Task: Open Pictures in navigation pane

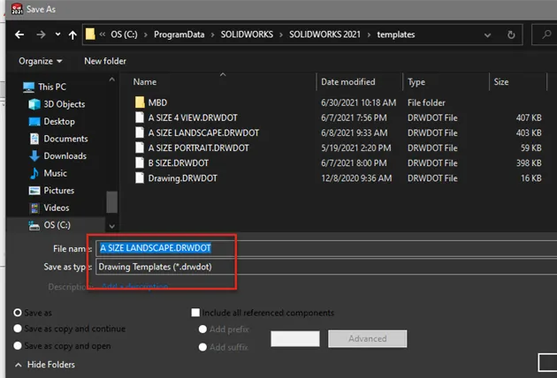Action: 51,191
